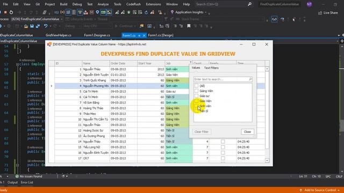
Task: Open the NT account avatar
Action: click(x=310, y=4)
